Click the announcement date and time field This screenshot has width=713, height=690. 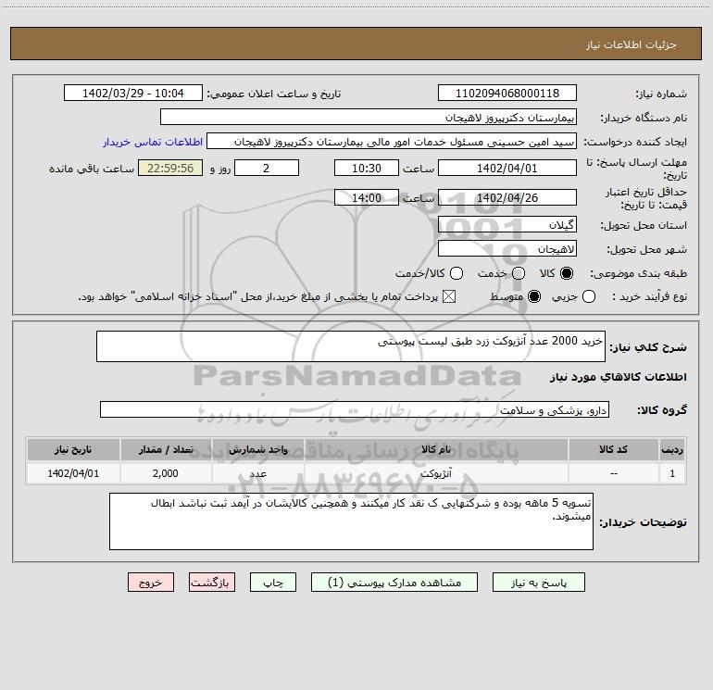(133, 94)
